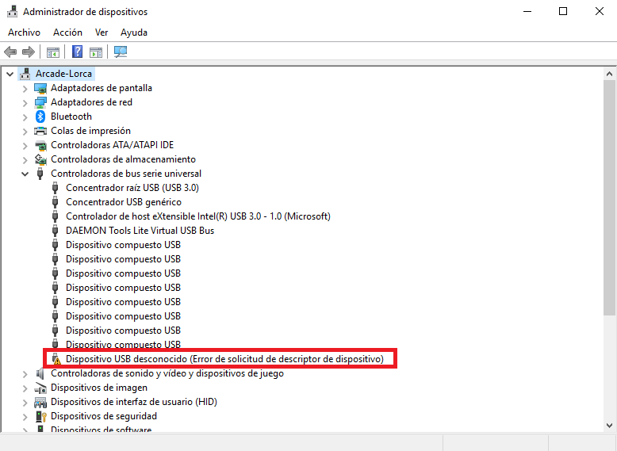Click the icon beside Concentrador raíz USB (USB 3.0)

55,188
